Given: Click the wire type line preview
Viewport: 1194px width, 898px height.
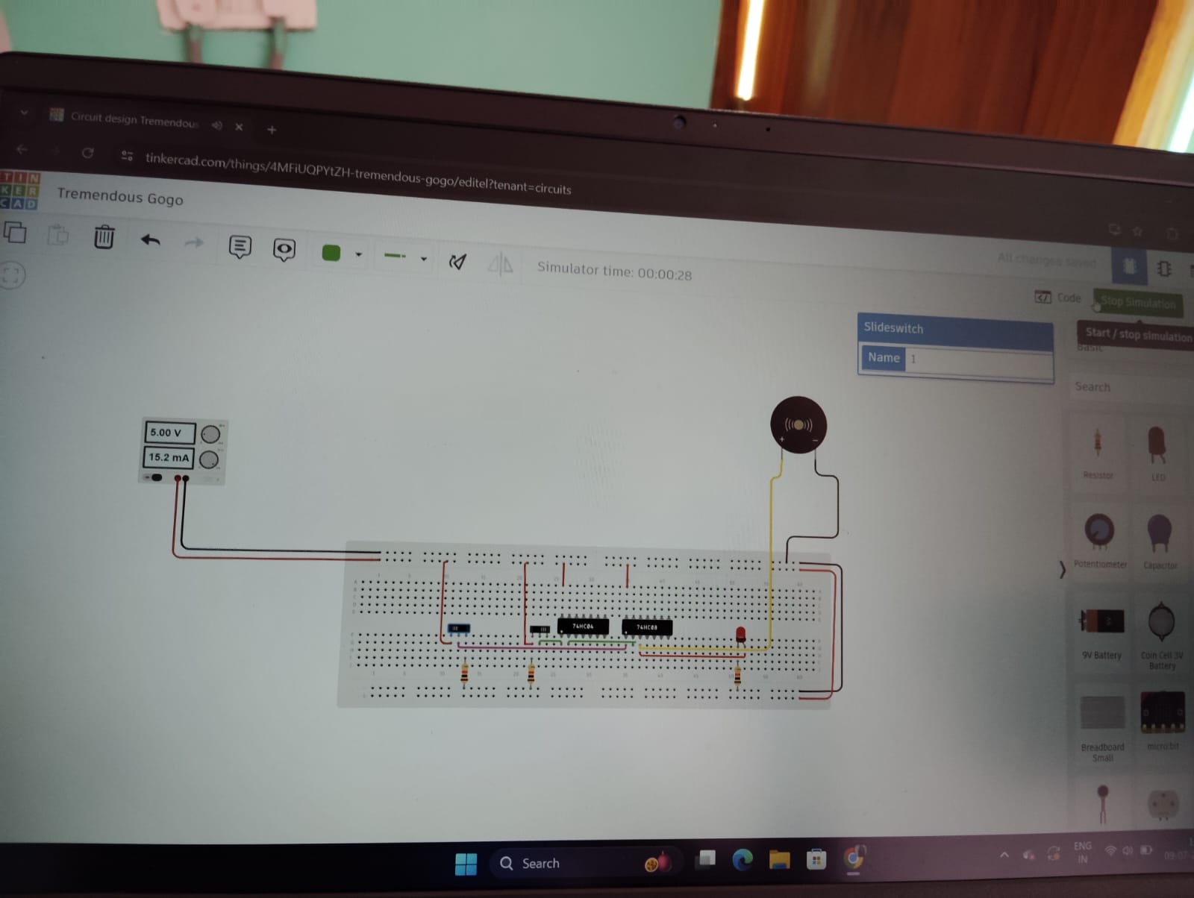Looking at the screenshot, I should [395, 256].
